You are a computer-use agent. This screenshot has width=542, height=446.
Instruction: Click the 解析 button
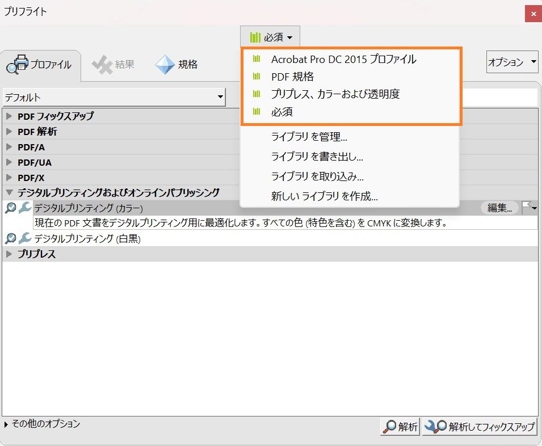click(400, 427)
